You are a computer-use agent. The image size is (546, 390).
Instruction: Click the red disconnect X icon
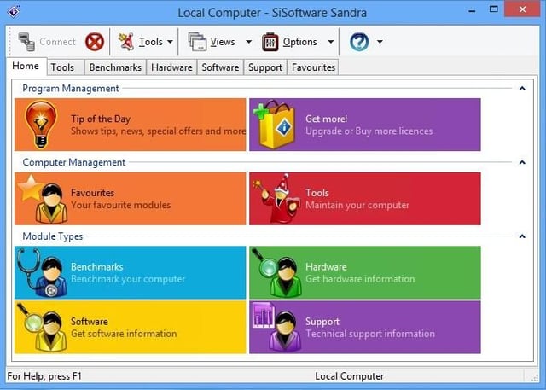[x=95, y=42]
